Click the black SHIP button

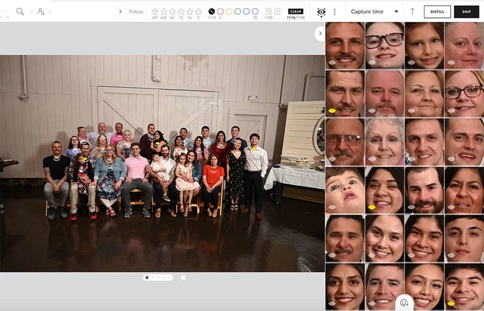coord(467,12)
